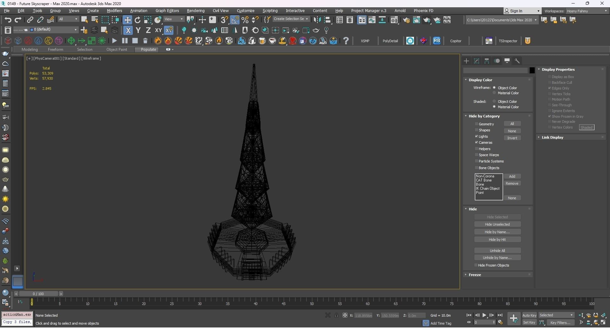The image size is (610, 330).
Task: Open the Time Configuration icon
Action: [500, 322]
